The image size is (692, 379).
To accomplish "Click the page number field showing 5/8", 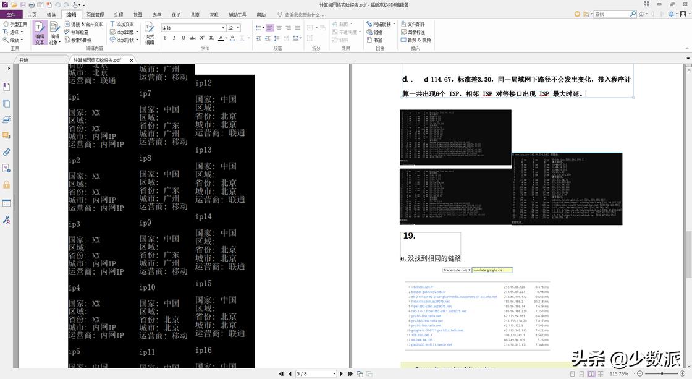I will click(x=315, y=373).
